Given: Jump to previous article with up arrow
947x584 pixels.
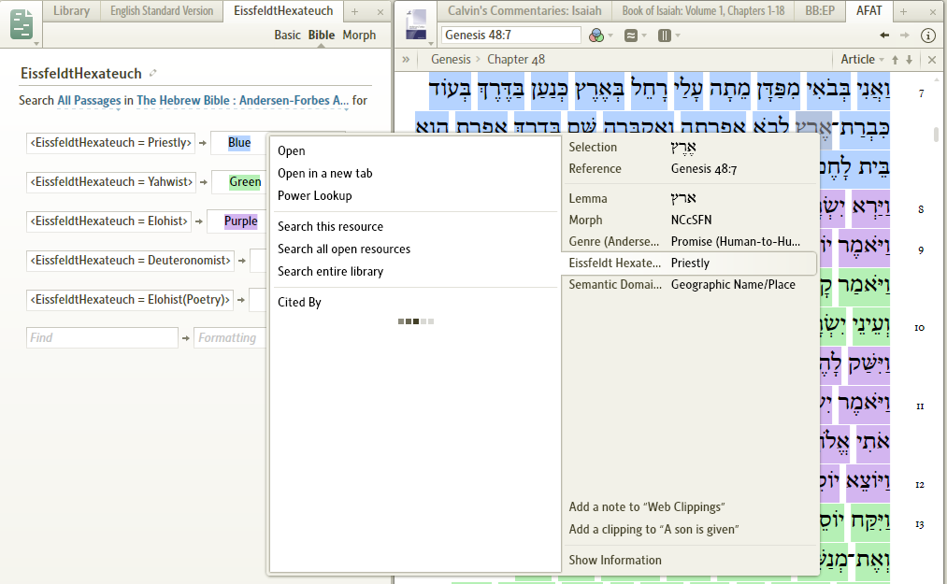Looking at the screenshot, I should tap(895, 59).
